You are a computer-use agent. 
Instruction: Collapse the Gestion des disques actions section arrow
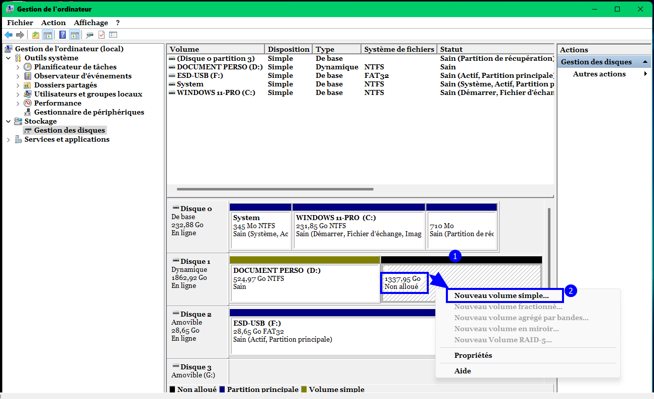pyautogui.click(x=644, y=62)
